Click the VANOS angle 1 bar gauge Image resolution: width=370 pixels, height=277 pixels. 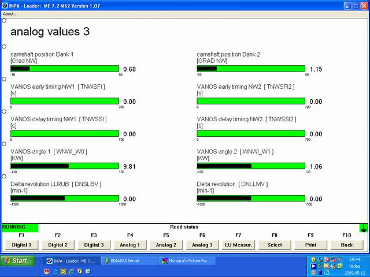65,166
